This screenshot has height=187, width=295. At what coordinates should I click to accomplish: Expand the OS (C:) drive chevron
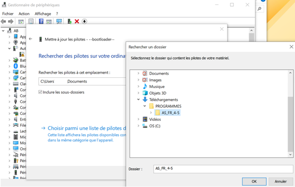click(x=138, y=126)
